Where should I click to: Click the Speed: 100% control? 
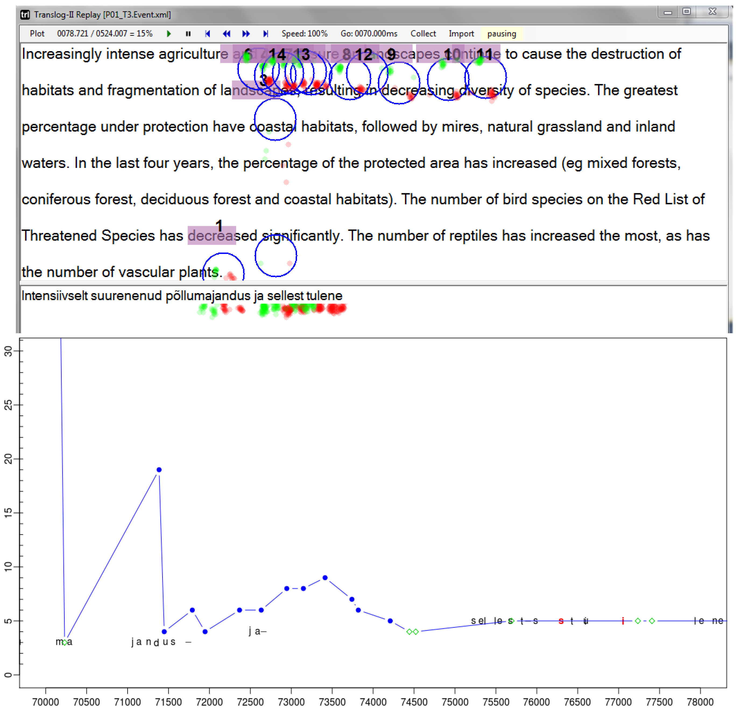point(304,34)
